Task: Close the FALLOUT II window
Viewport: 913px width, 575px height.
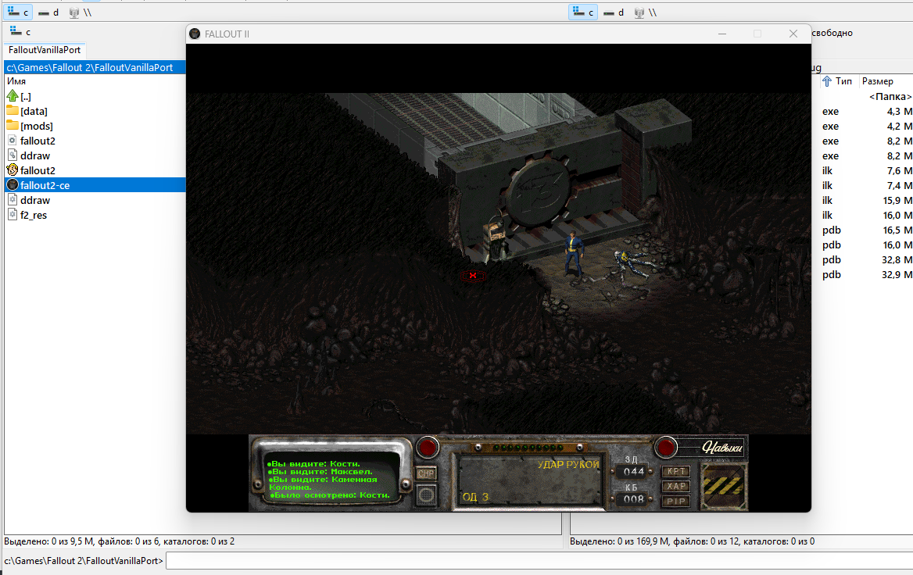Action: point(793,34)
